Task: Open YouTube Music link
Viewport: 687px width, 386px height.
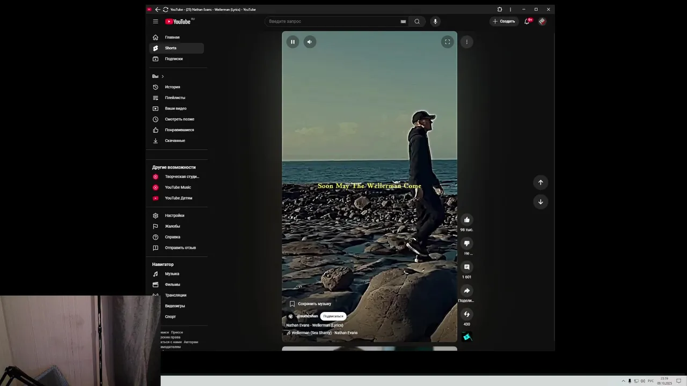Action: (177, 187)
